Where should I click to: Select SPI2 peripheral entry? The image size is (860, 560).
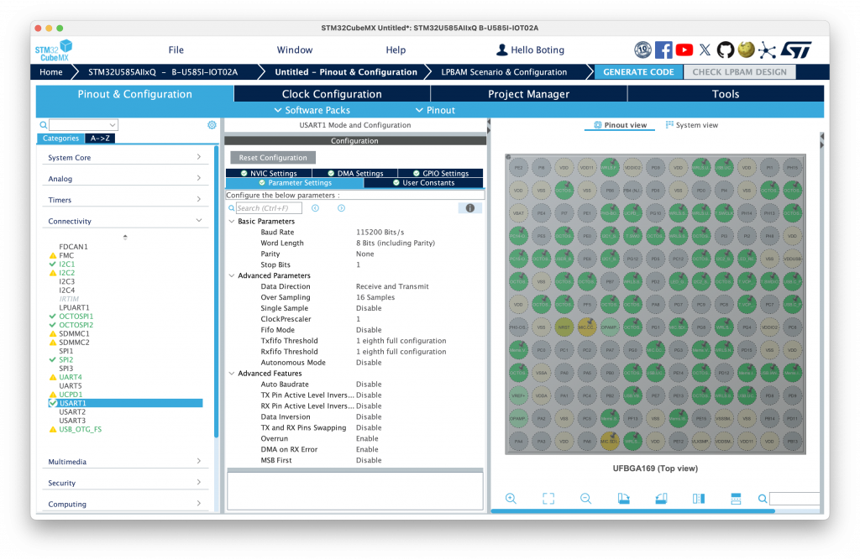point(66,360)
